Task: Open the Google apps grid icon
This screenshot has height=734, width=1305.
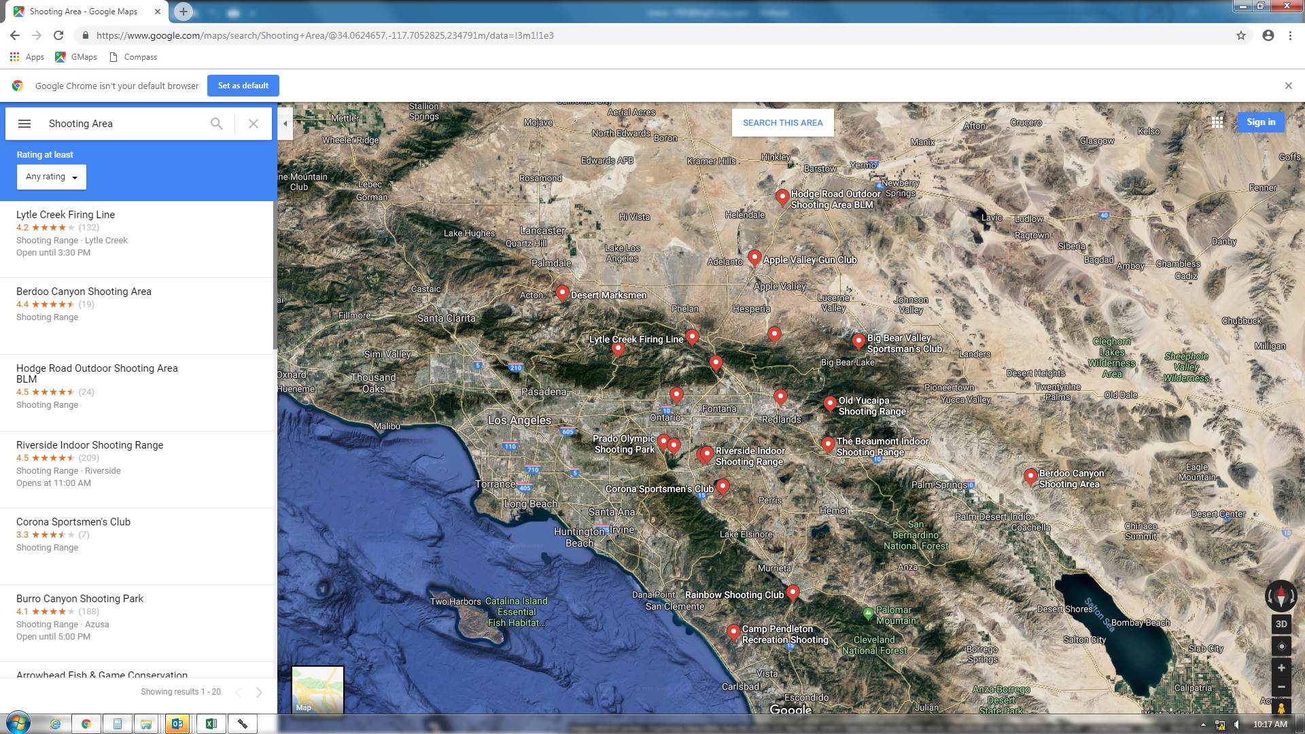Action: [1217, 122]
